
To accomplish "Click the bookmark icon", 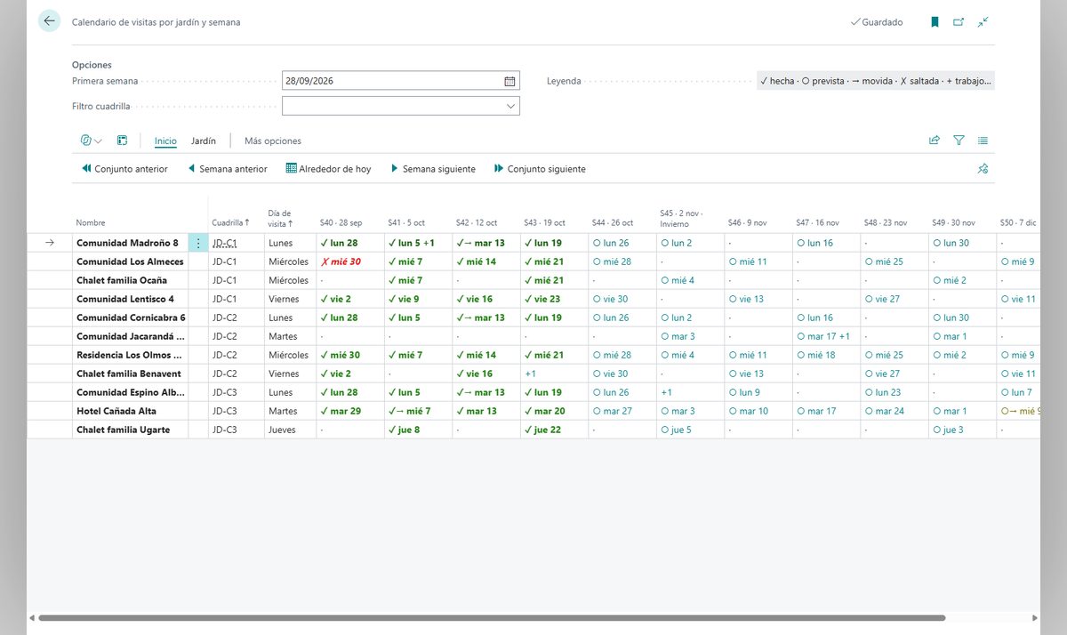I will click(x=935, y=22).
